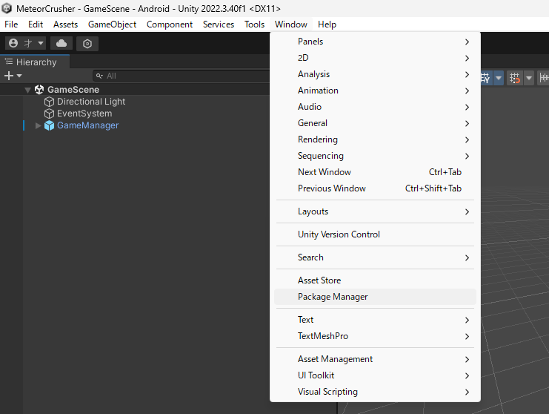This screenshot has height=414, width=549.
Task: Open the Search submenu
Action: (375, 257)
